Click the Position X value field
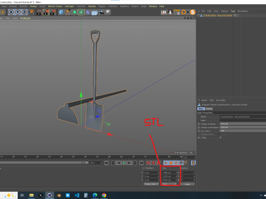Screen dimensions: 266x199 (x=151, y=172)
